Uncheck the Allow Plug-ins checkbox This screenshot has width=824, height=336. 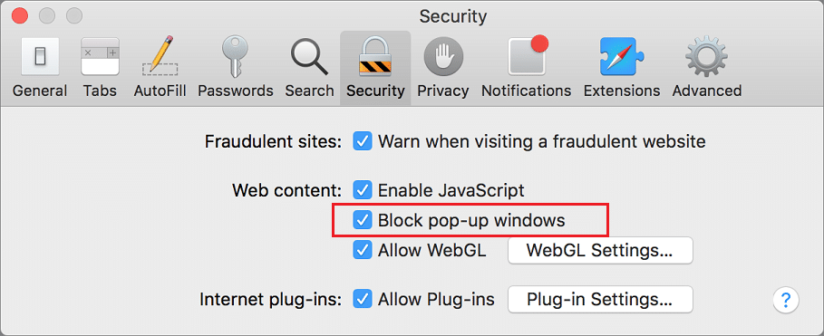pos(363,299)
